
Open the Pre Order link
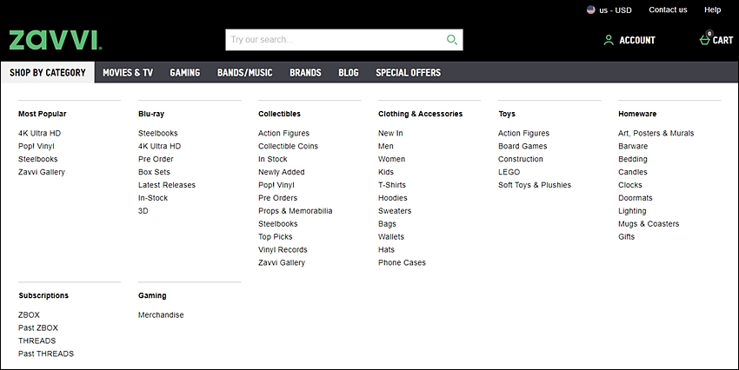(x=156, y=159)
